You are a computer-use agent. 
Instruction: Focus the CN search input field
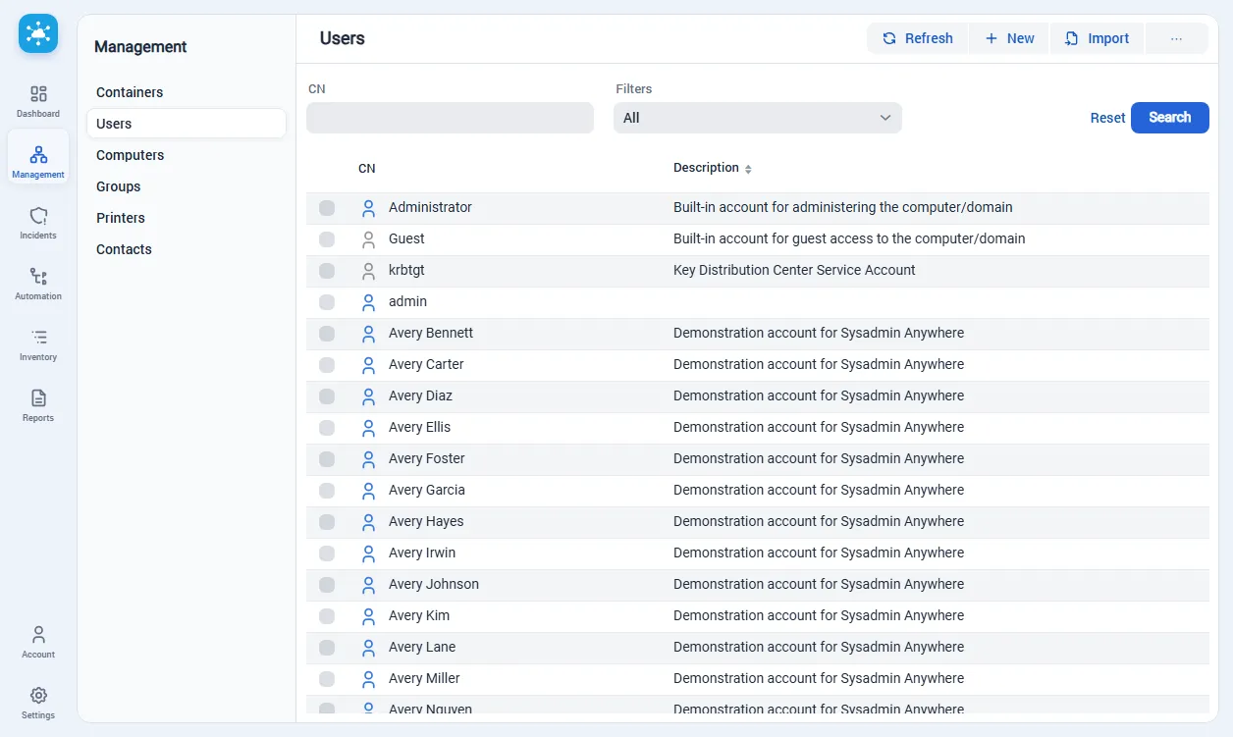click(450, 118)
